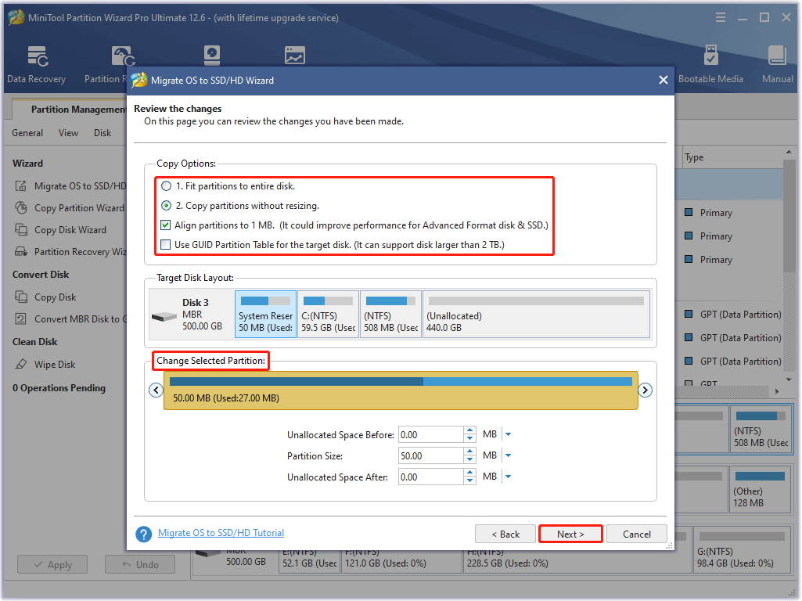
Task: Select Copy partitions without resizing
Action: [x=166, y=206]
